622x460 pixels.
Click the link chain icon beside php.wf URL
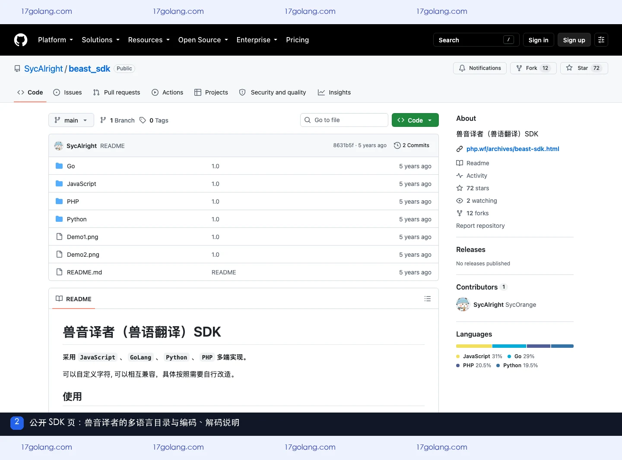pos(460,149)
